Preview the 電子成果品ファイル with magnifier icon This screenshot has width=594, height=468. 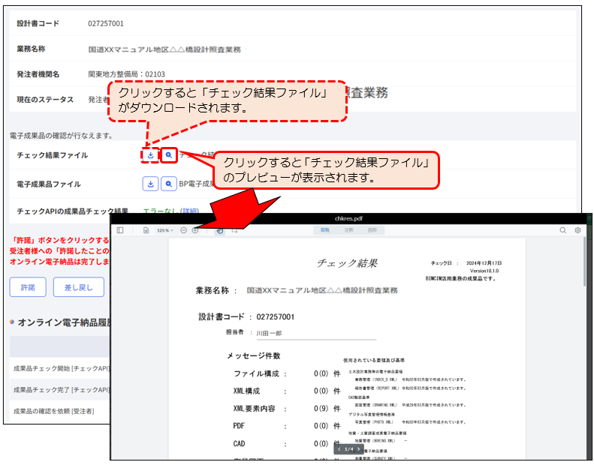coord(168,184)
